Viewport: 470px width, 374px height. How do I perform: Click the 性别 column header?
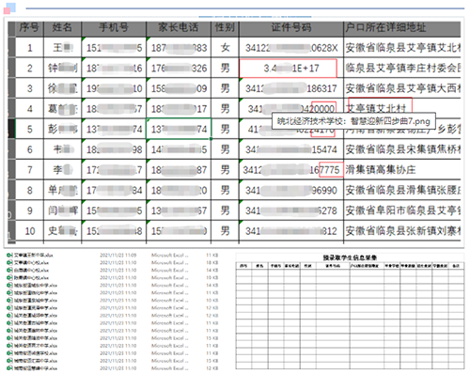tap(225, 28)
